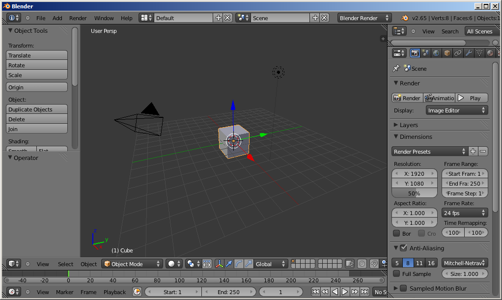Image resolution: width=502 pixels, height=300 pixels.
Task: Enable the Bor border checkbox
Action: pos(397,233)
